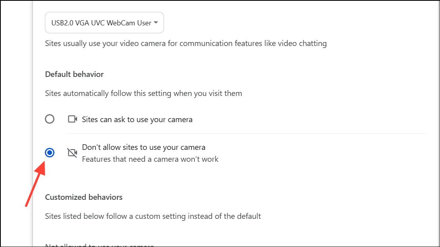Viewport: 440px width, 247px height.
Task: Click the 'Default behavior' heading
Action: (74, 74)
